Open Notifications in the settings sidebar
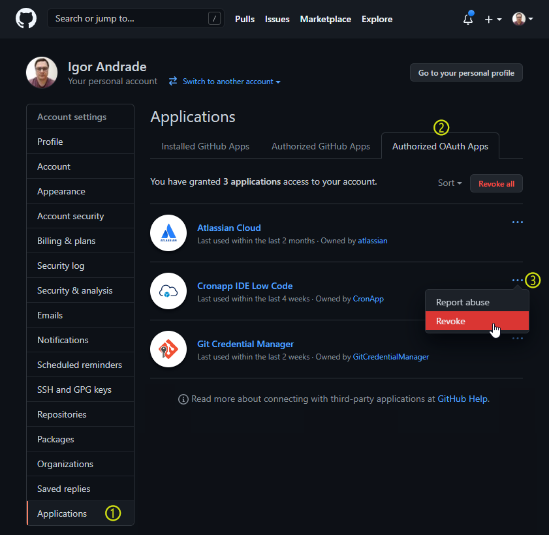The image size is (549, 535). (x=80, y=340)
